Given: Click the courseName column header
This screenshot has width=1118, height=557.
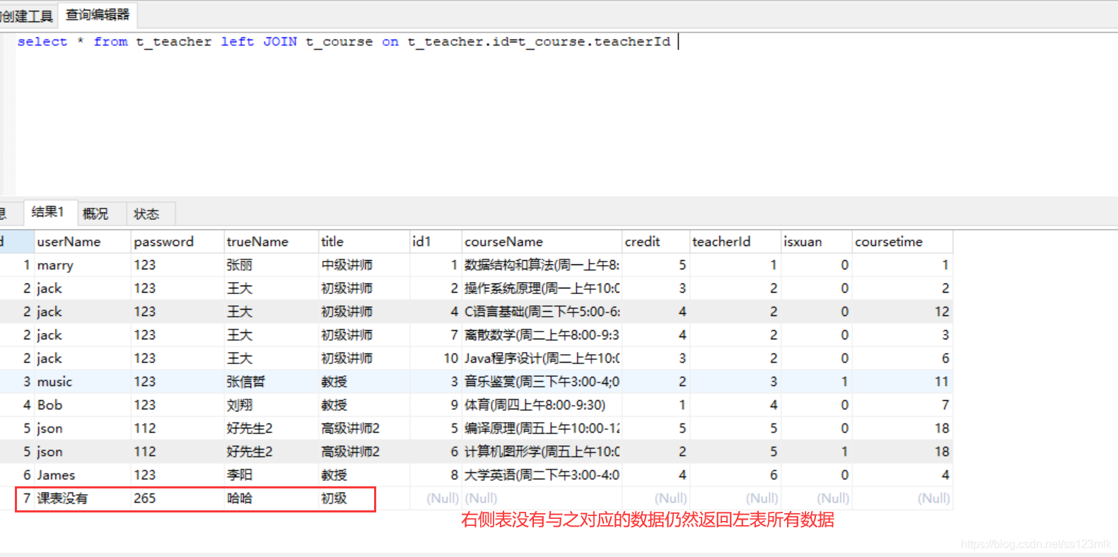Looking at the screenshot, I should (542, 242).
